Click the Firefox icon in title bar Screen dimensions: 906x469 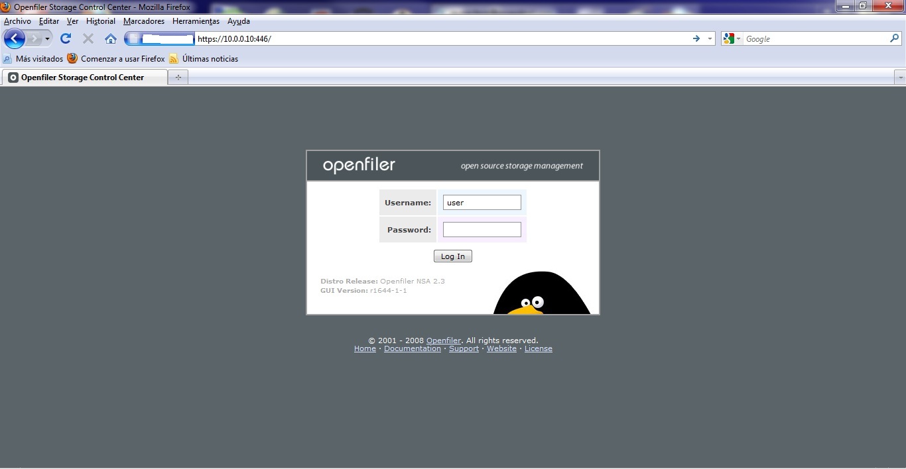coord(6,7)
